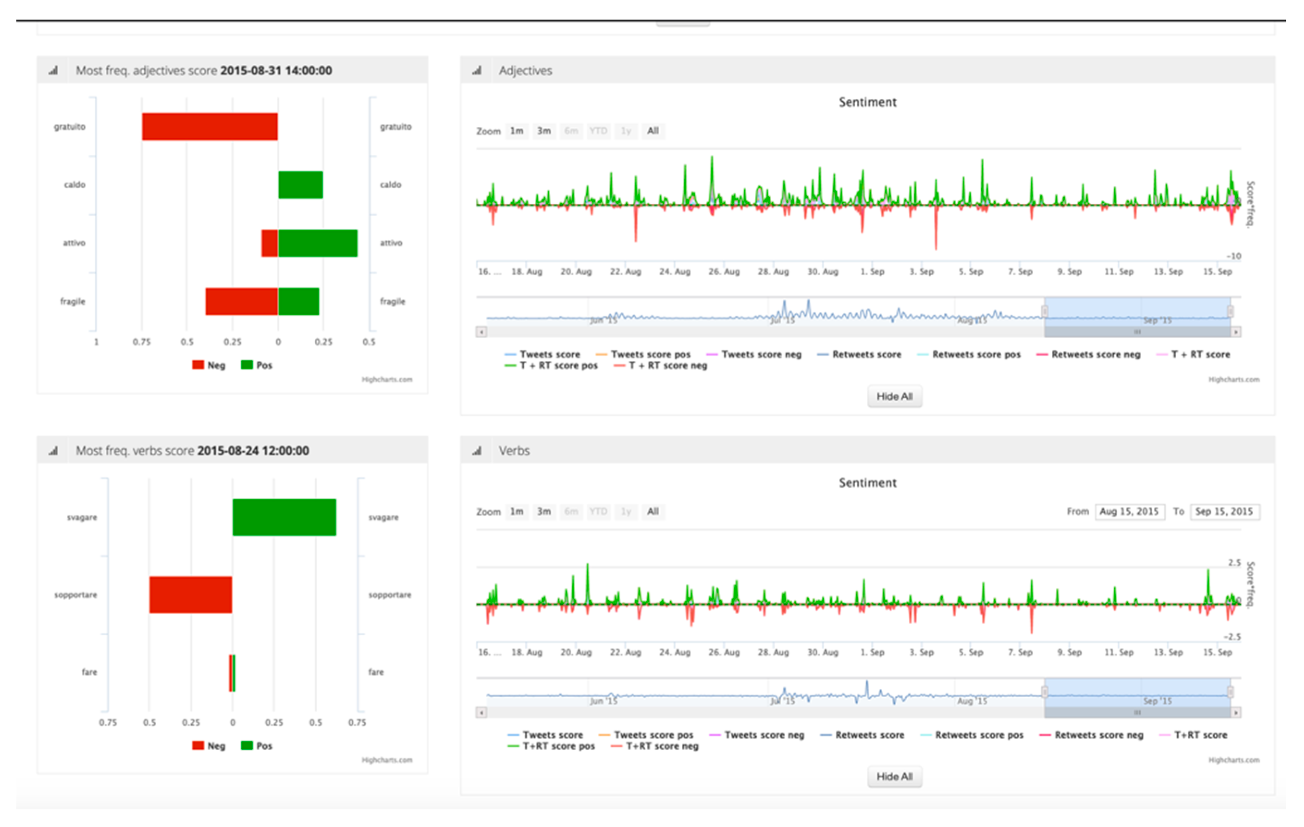Set Adjectives chart zoom to All
Viewport: 1304px width, 827px height.
point(653,131)
